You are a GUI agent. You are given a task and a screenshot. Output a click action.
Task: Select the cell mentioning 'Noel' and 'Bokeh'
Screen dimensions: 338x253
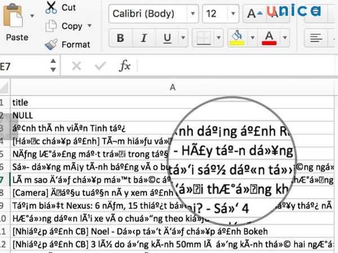click(x=172, y=232)
